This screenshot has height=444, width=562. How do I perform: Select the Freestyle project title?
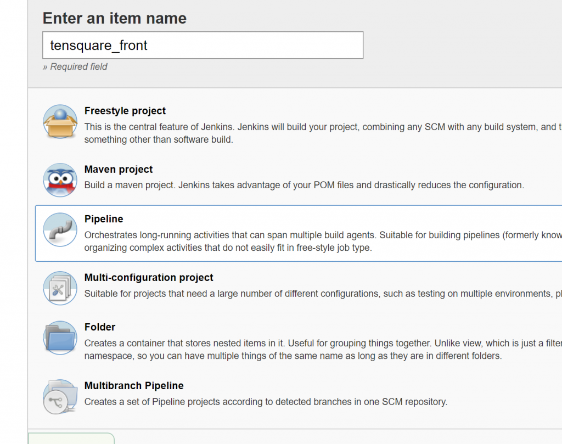pos(125,111)
